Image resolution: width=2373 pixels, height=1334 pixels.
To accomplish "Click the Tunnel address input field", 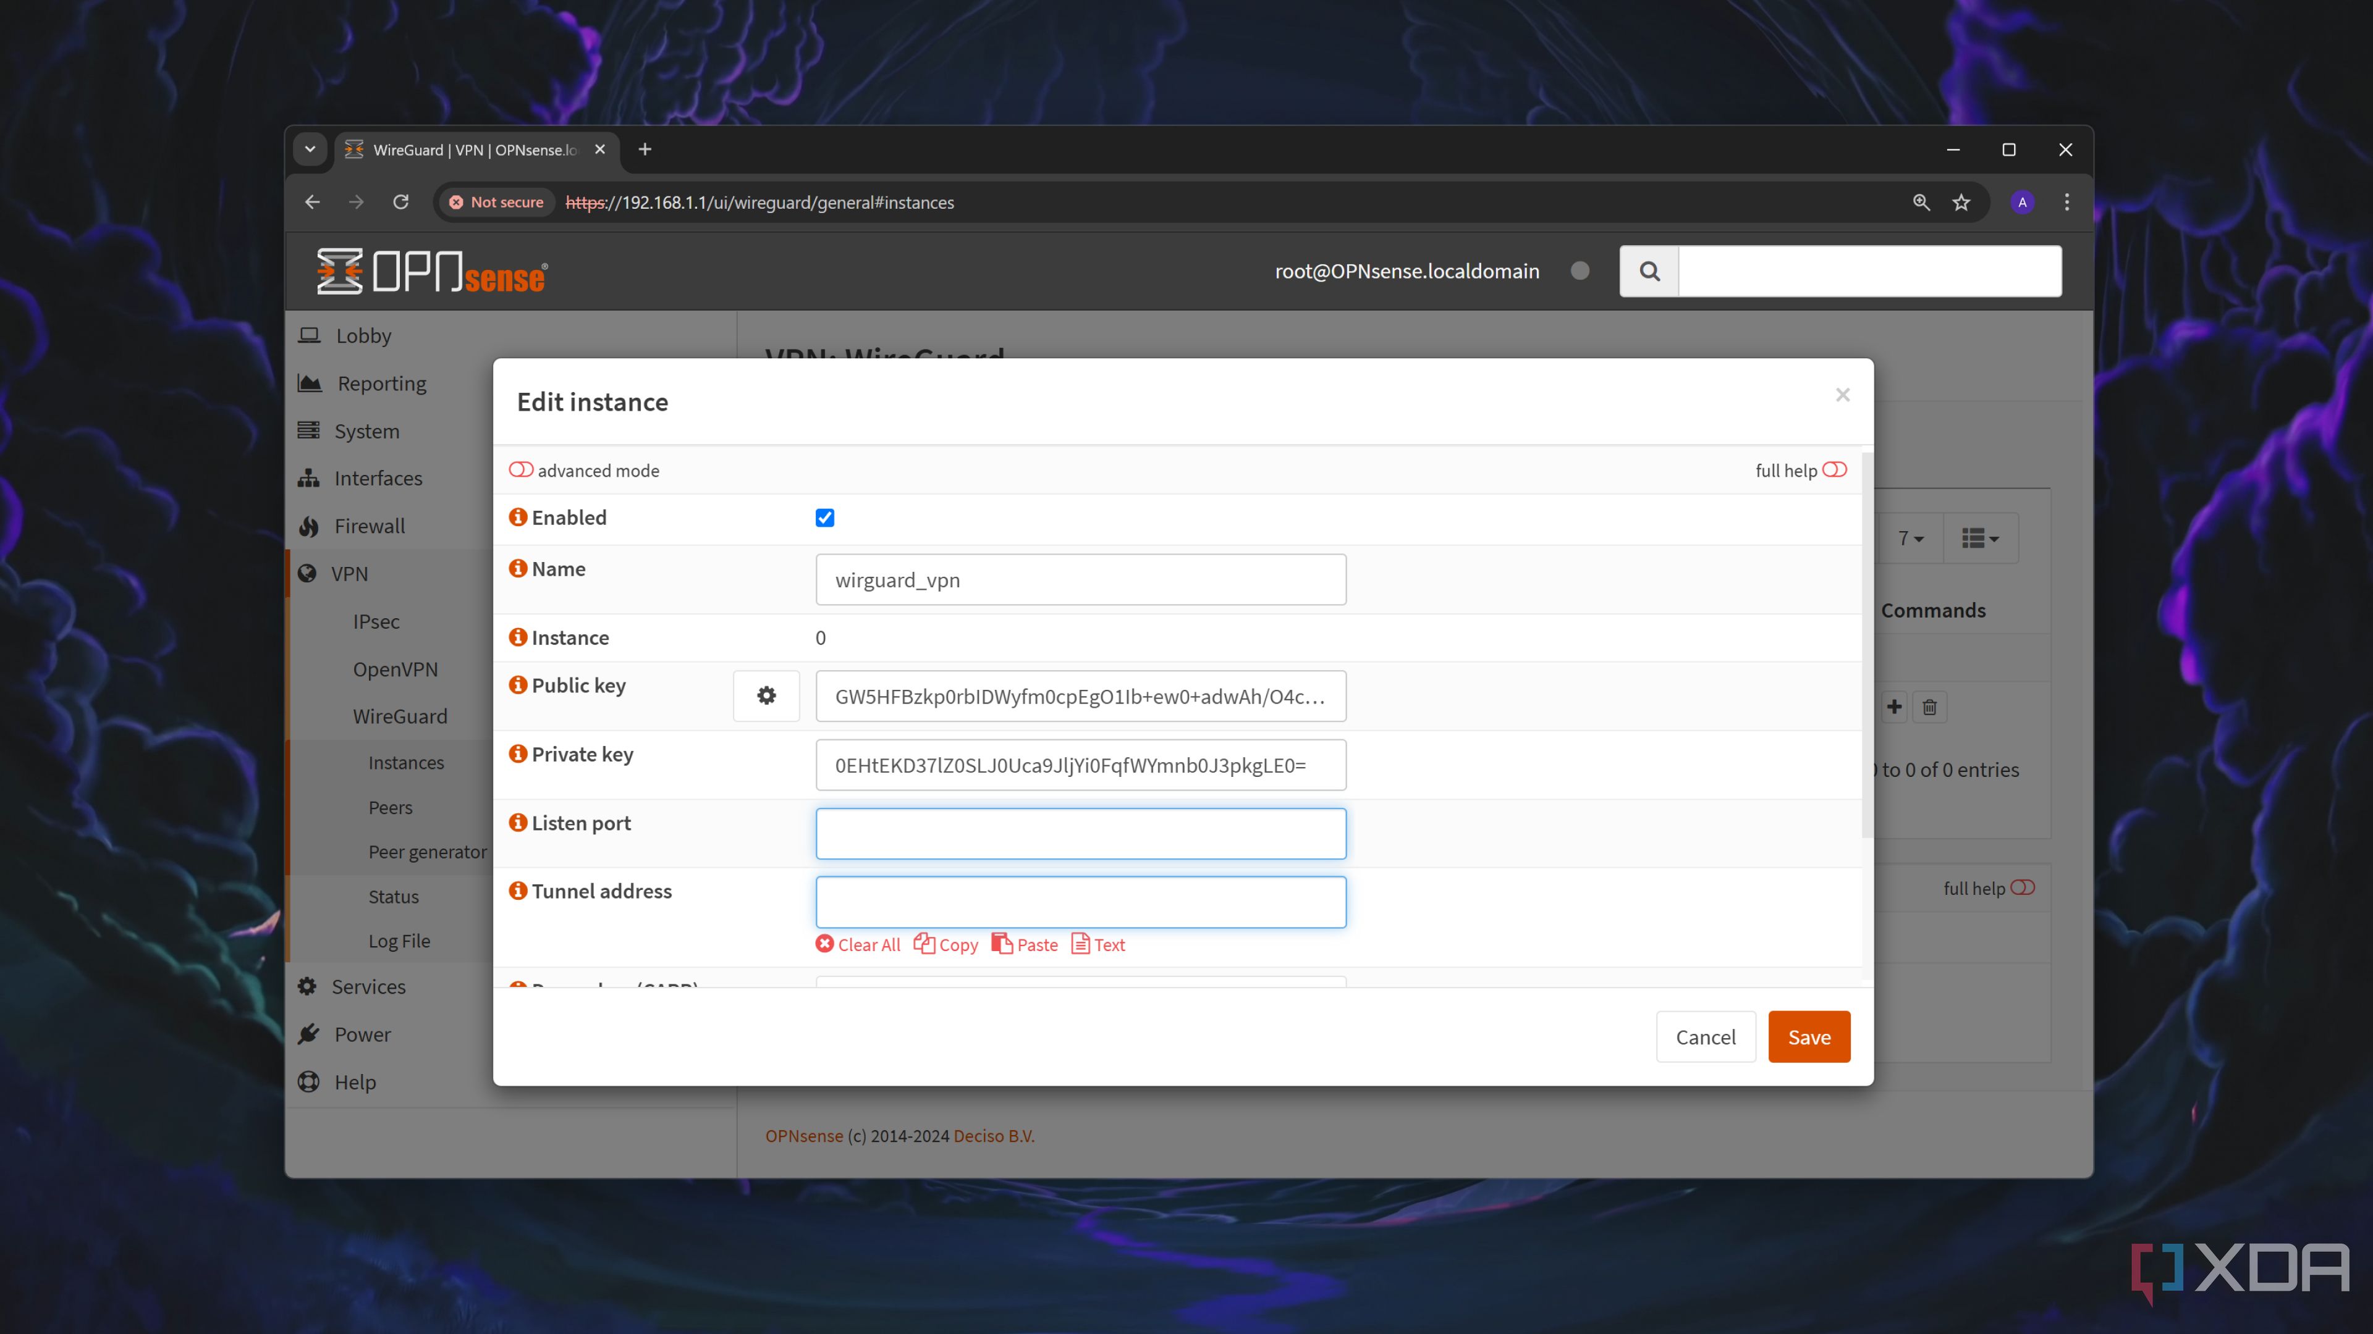I will click(x=1081, y=902).
